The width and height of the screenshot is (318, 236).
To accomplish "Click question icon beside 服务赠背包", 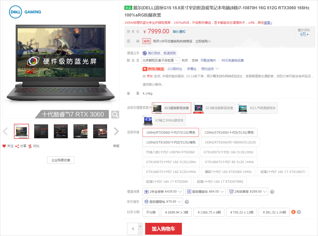I will 187,202.
